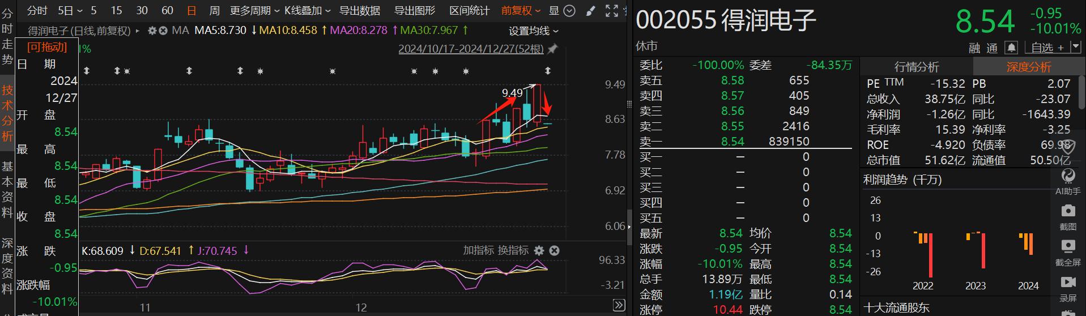Take a screenshot with 截图 icon
Image resolution: width=1086 pixels, height=316 pixels.
pyautogui.click(x=1068, y=216)
